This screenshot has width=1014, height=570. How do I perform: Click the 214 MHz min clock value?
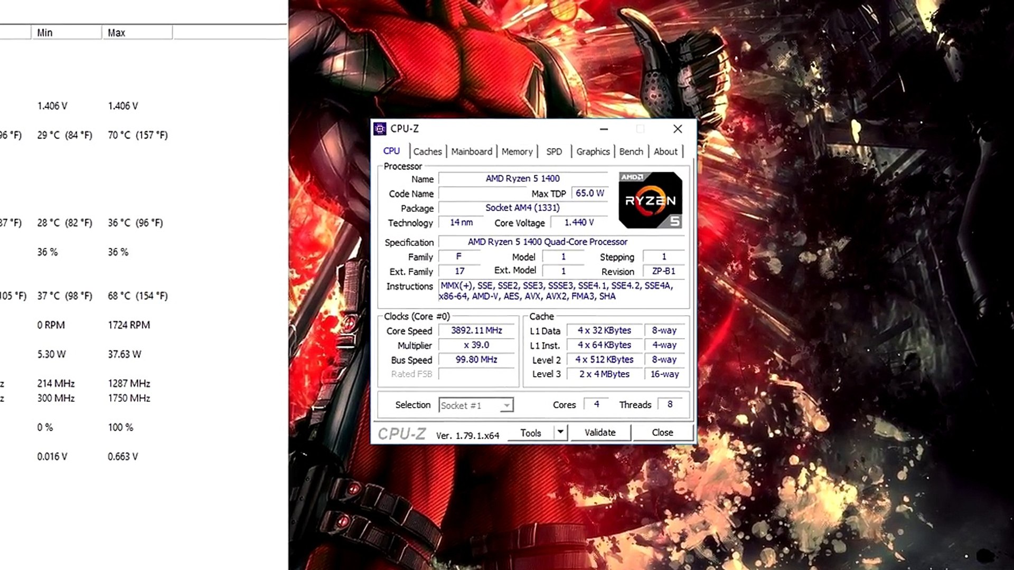(56, 383)
